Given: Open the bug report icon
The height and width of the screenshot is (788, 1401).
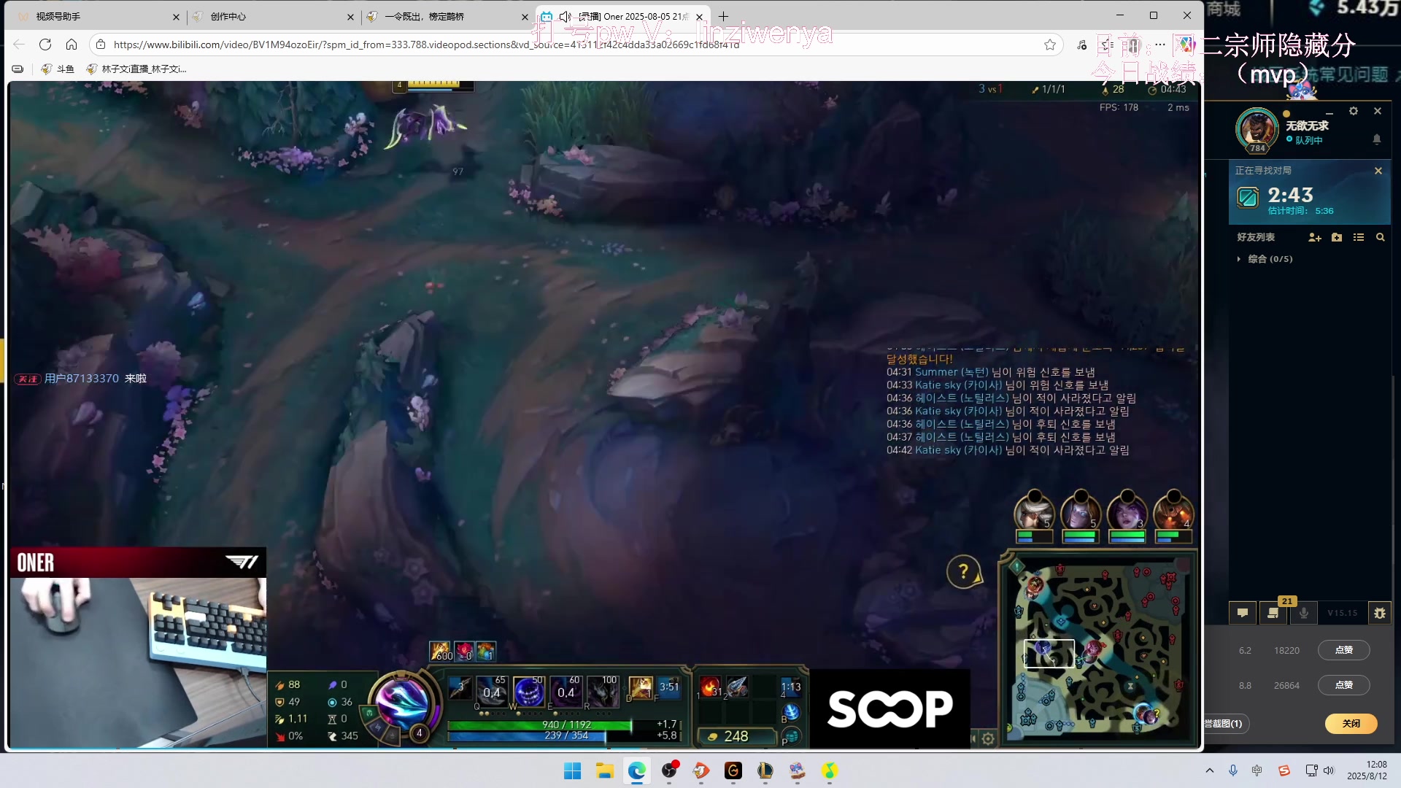Looking at the screenshot, I should [1380, 613].
